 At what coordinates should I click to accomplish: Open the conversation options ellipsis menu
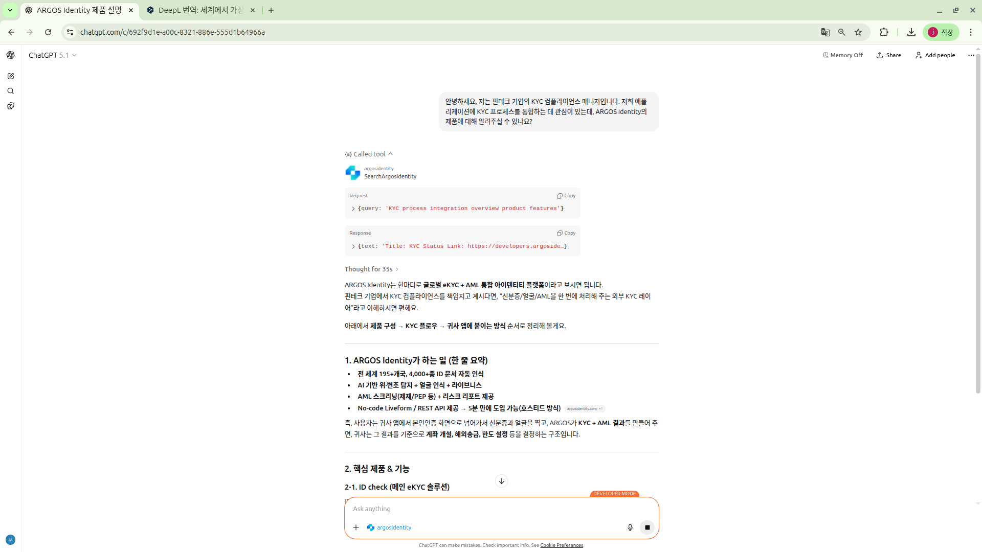tap(970, 55)
